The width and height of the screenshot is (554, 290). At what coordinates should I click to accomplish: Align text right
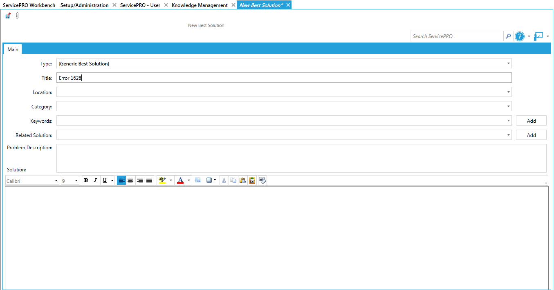click(140, 180)
